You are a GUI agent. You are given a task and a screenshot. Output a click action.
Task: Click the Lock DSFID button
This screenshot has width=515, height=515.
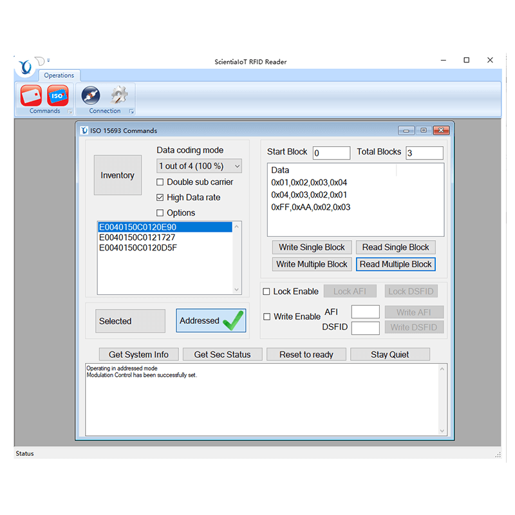[411, 292]
